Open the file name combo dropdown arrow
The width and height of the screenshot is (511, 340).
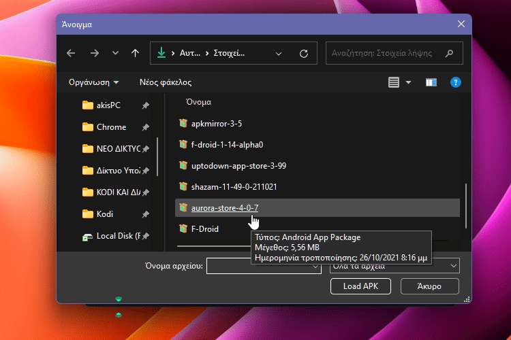point(315,267)
